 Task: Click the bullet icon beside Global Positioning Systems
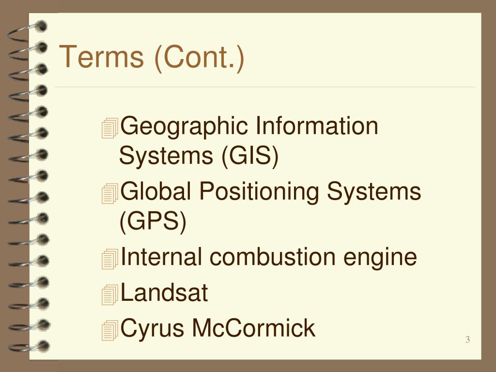[x=110, y=193]
